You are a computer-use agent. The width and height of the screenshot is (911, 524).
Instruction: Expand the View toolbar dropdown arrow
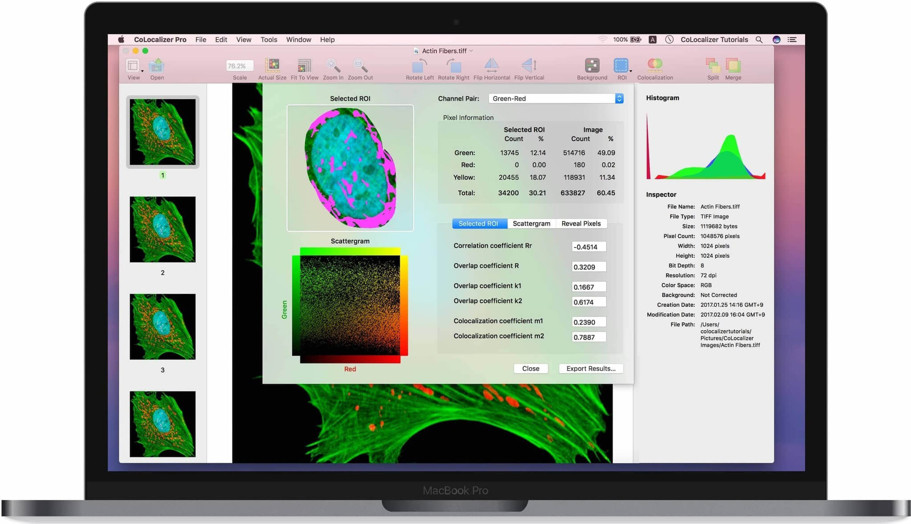(x=142, y=71)
